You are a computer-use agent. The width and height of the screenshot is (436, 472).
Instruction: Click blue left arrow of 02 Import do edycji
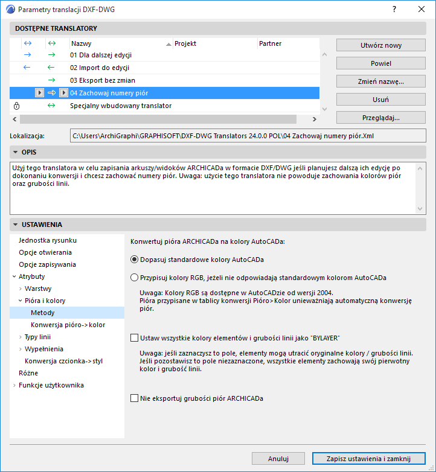pyautogui.click(x=27, y=68)
